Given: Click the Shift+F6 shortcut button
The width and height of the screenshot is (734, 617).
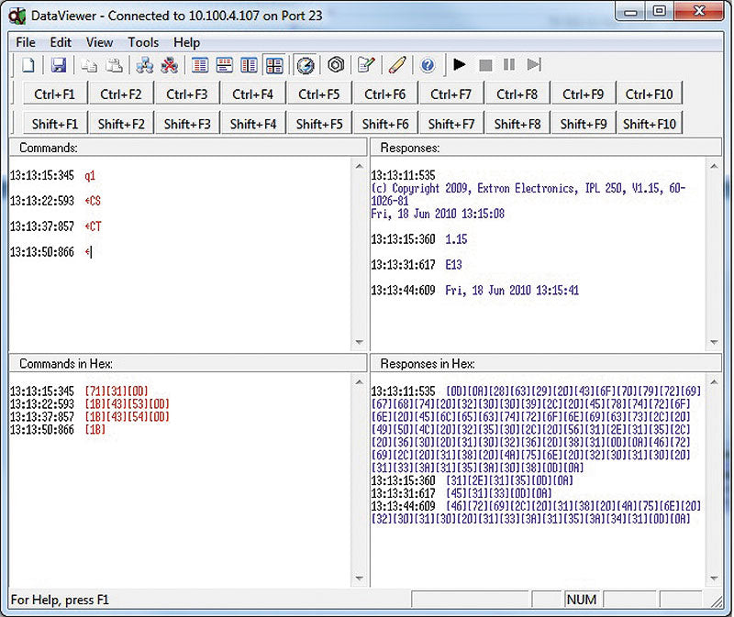Looking at the screenshot, I should (384, 124).
